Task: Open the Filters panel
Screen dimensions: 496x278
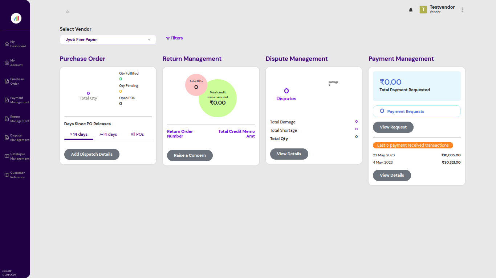Action: pos(174,38)
